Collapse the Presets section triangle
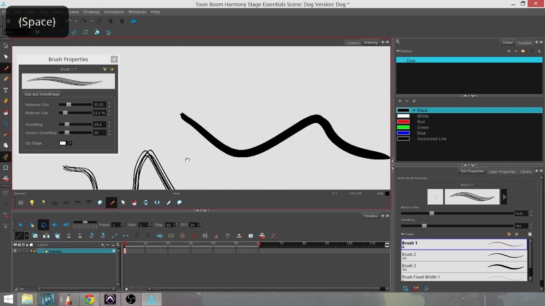 click(403, 234)
